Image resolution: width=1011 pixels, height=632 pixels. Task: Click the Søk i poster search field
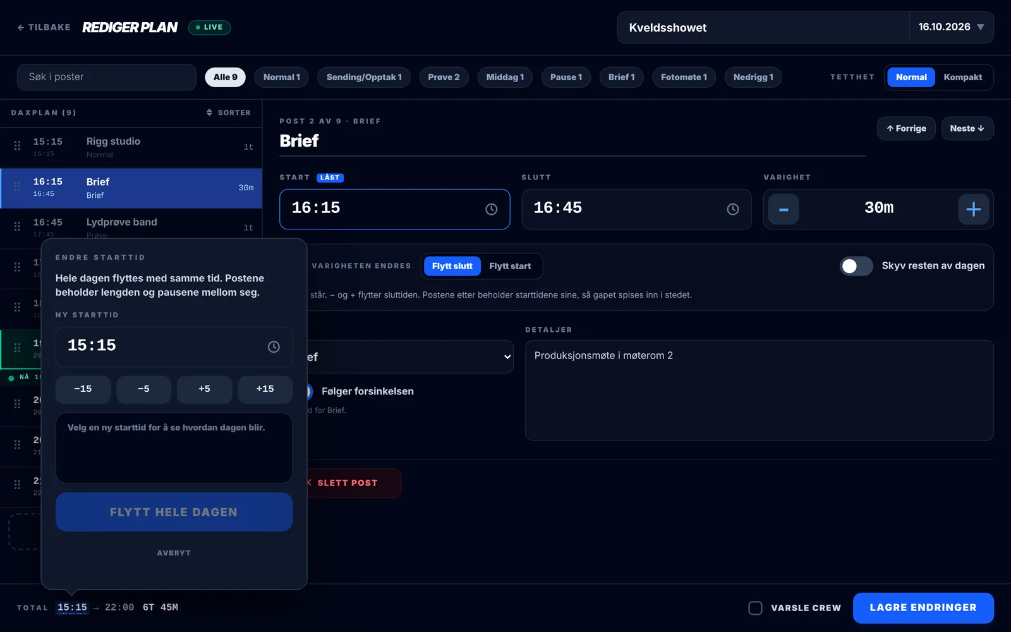point(107,77)
